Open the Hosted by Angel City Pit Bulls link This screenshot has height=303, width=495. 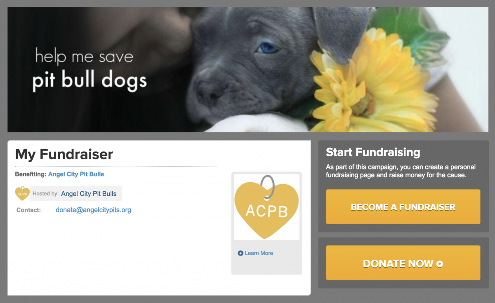89,194
